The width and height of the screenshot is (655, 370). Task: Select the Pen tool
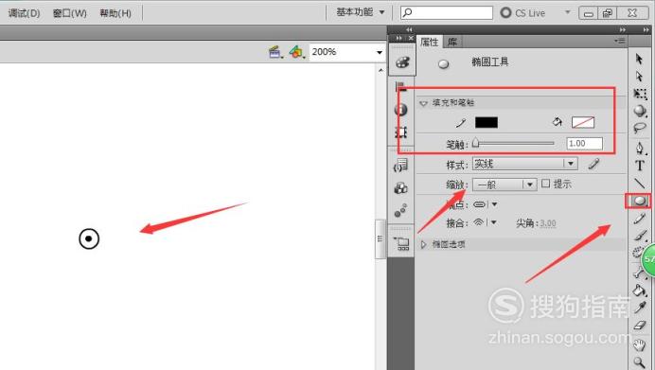(x=640, y=148)
